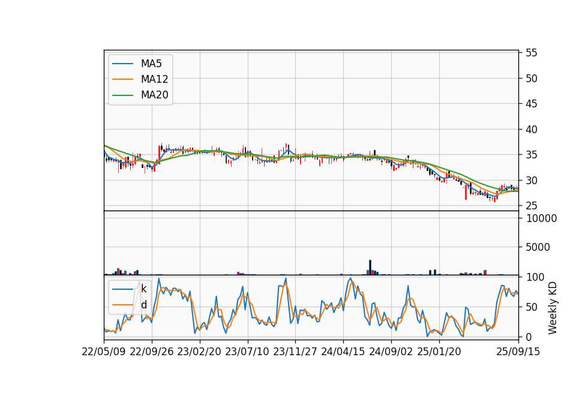Click the MA20 legend label

coord(154,95)
